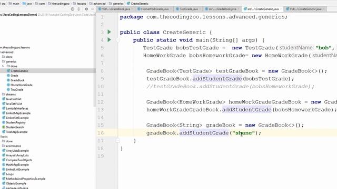
Task: Click 'GradeBook<String>' declaration on line 15
Action: pyautogui.click(x=174, y=125)
